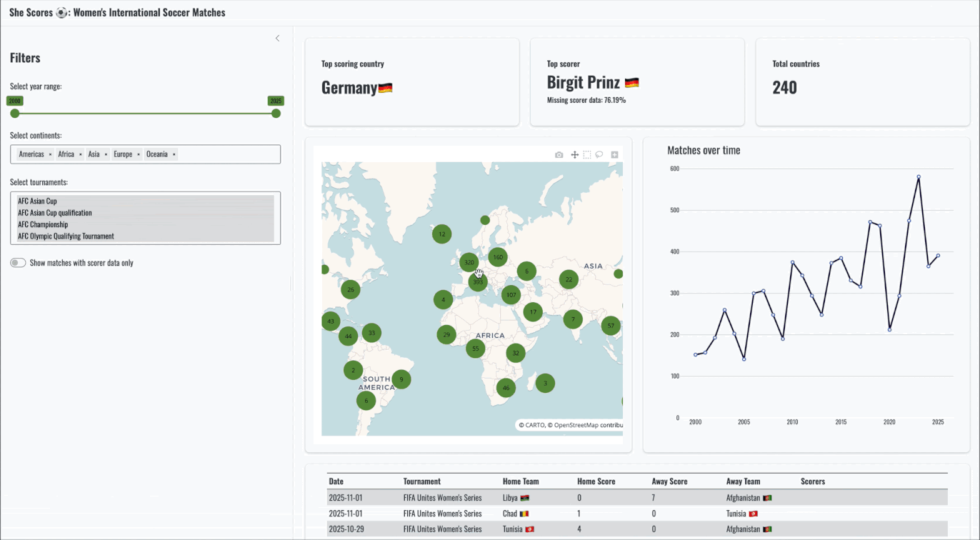
Task: Click the 160 cluster bubble on map
Action: 498,257
